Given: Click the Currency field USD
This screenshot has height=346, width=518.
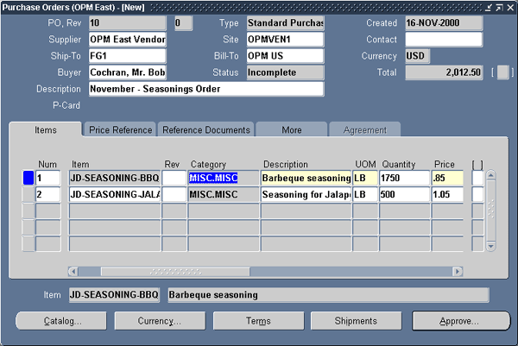Looking at the screenshot, I should 417,56.
